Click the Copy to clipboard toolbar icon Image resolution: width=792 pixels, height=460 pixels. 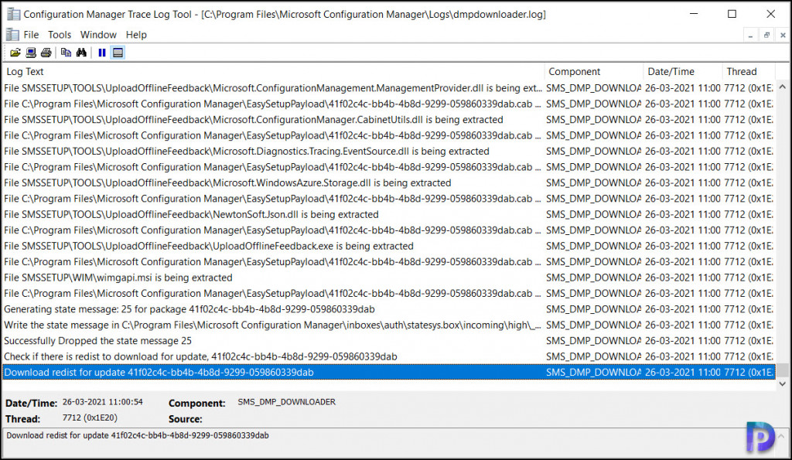67,53
